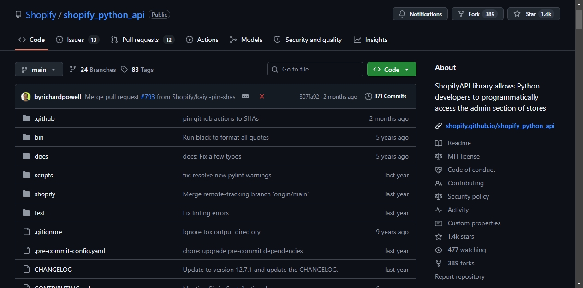Open commit 'chore: upgrade pre-commit dependencies'
Viewport: 583px width, 288px height.
(x=243, y=251)
